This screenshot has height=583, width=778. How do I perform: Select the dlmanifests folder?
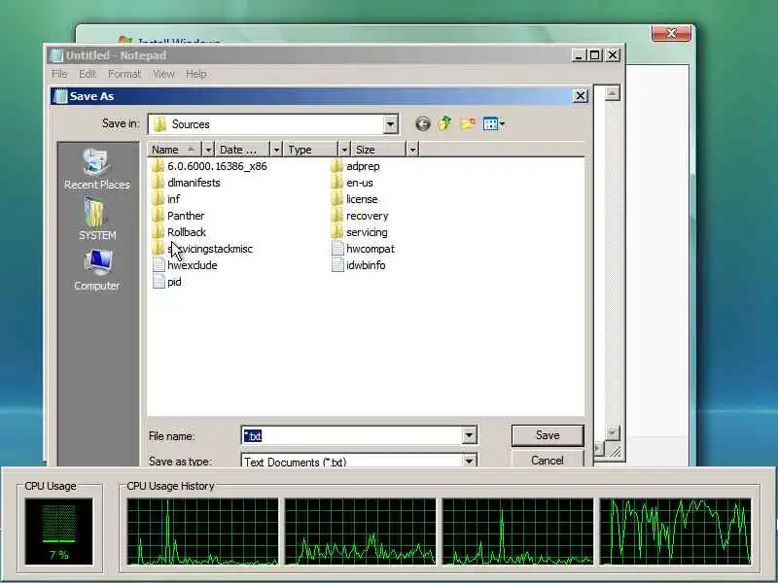tap(186, 183)
